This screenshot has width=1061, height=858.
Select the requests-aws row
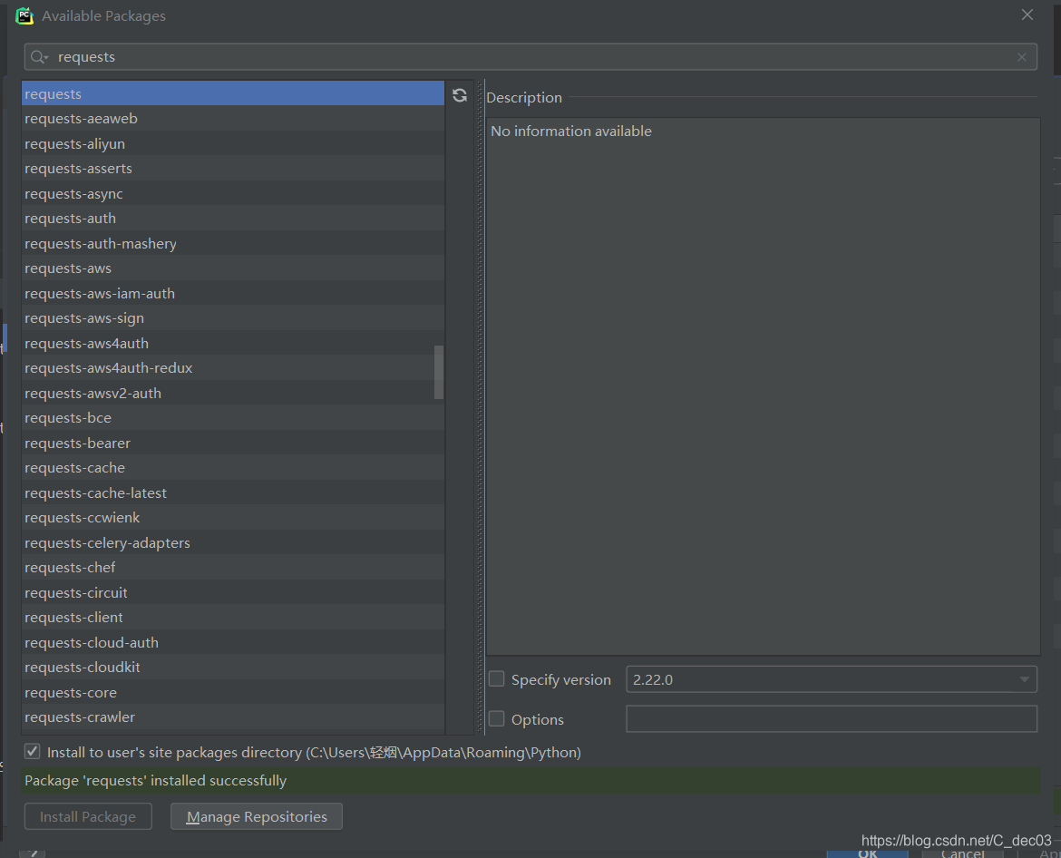[233, 268]
